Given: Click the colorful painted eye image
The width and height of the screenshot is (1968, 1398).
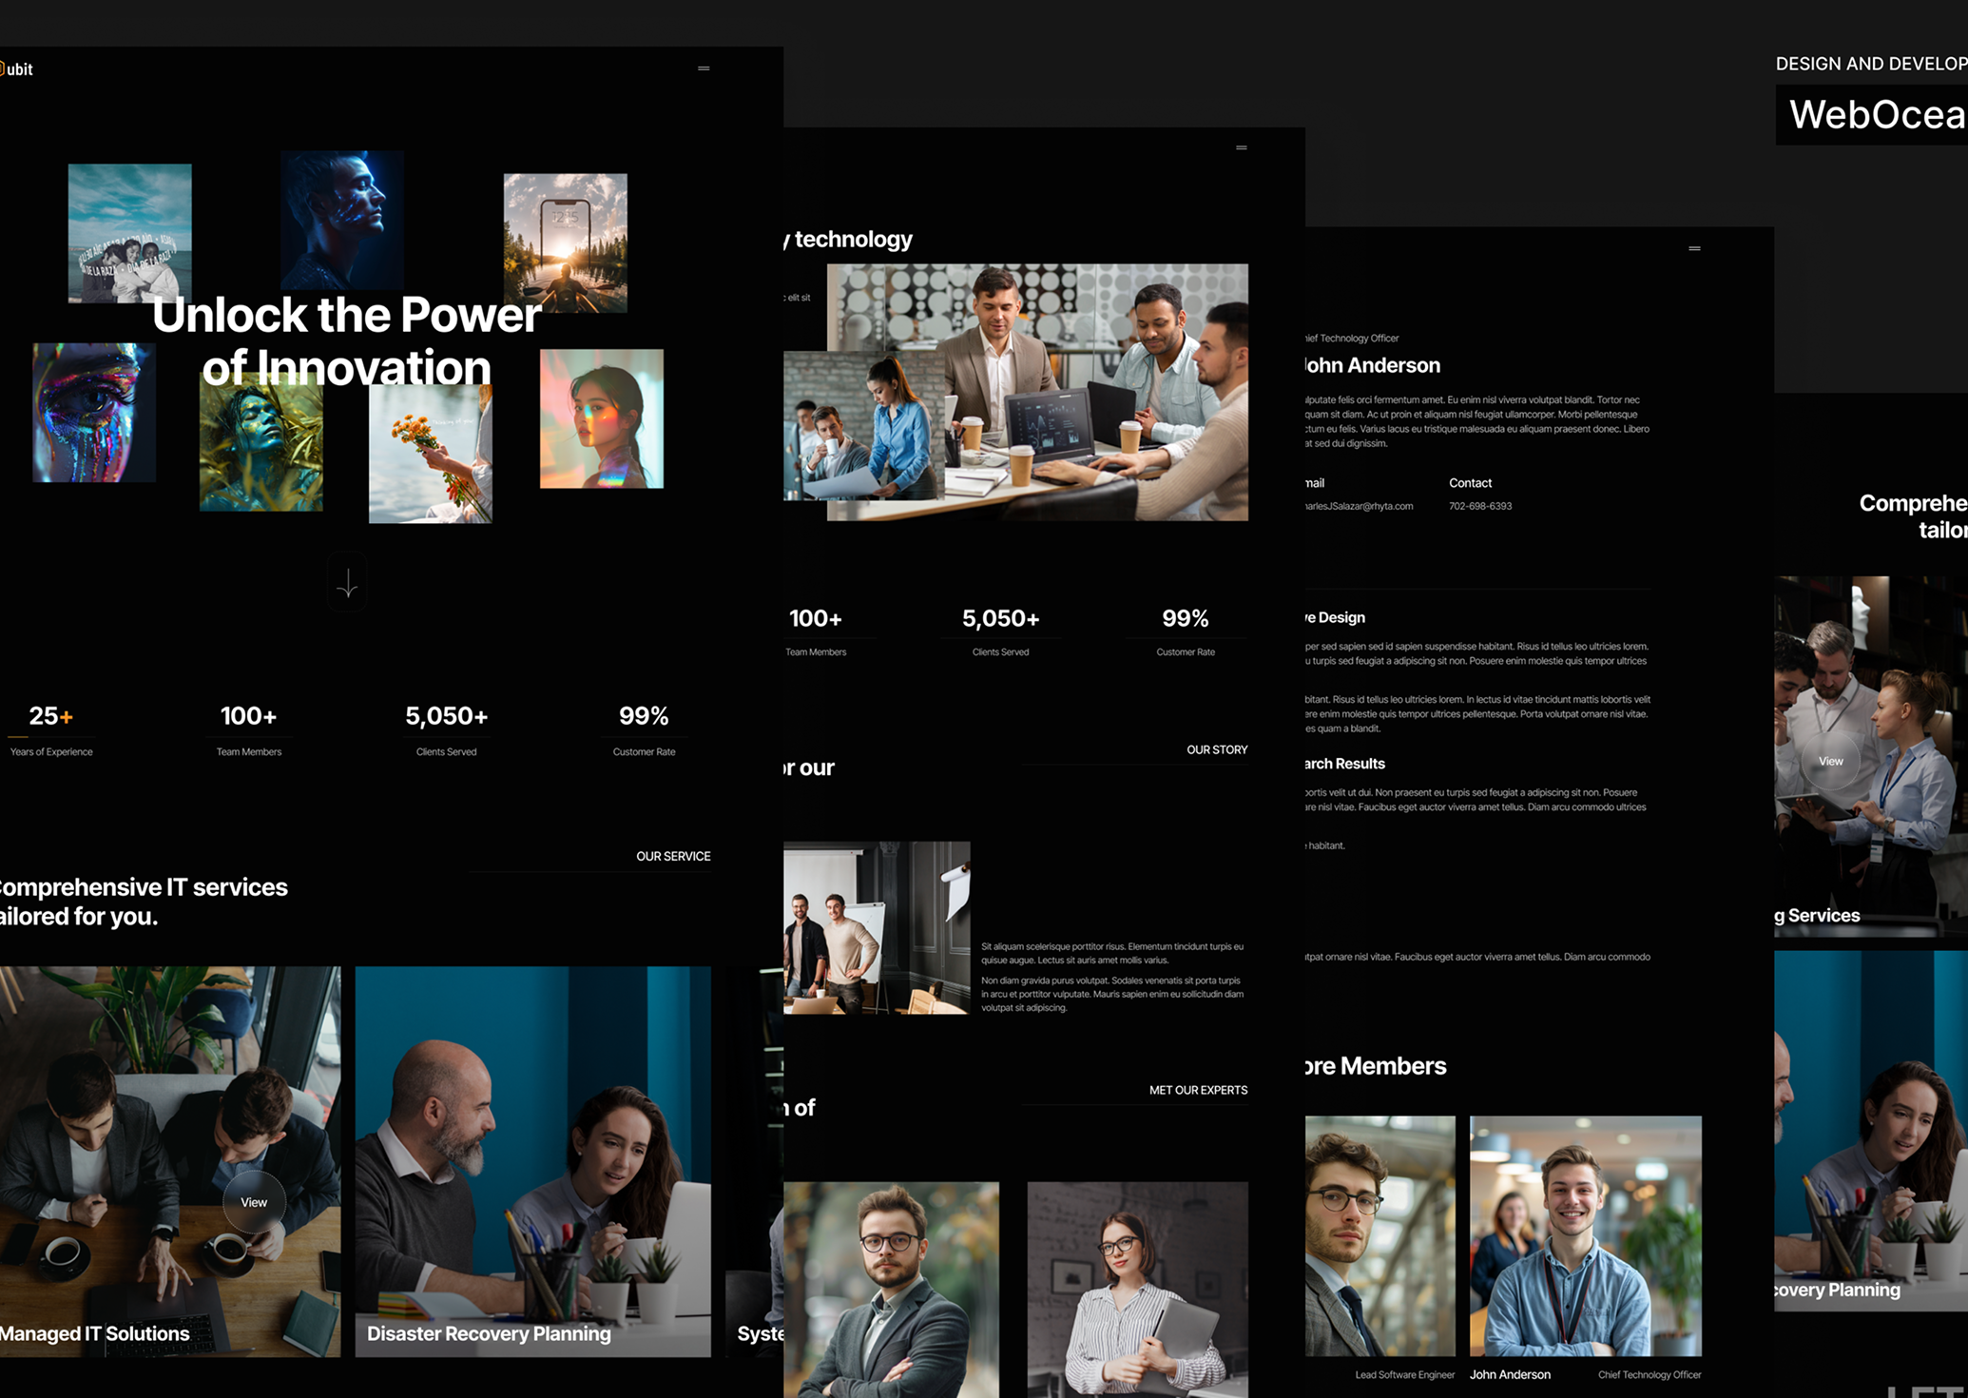Looking at the screenshot, I should 93,413.
